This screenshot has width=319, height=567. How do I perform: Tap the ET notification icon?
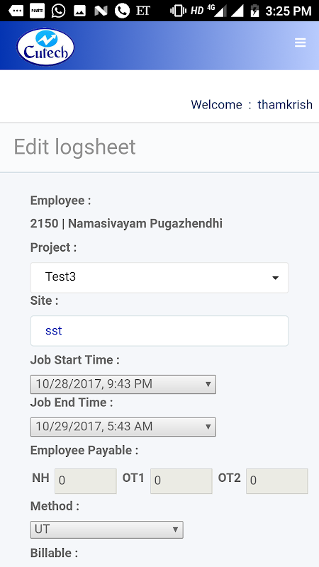click(x=143, y=11)
